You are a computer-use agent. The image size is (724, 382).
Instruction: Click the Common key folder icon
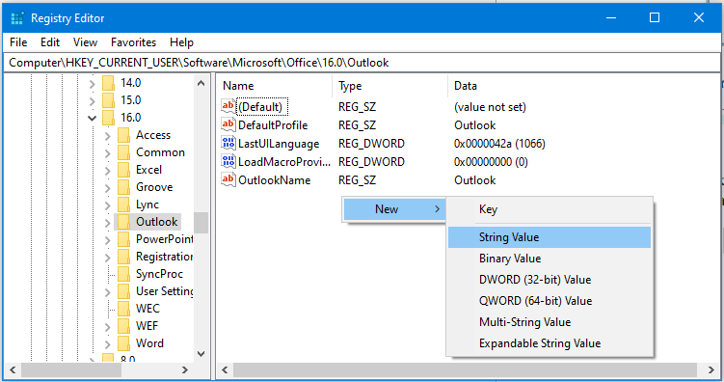point(123,152)
